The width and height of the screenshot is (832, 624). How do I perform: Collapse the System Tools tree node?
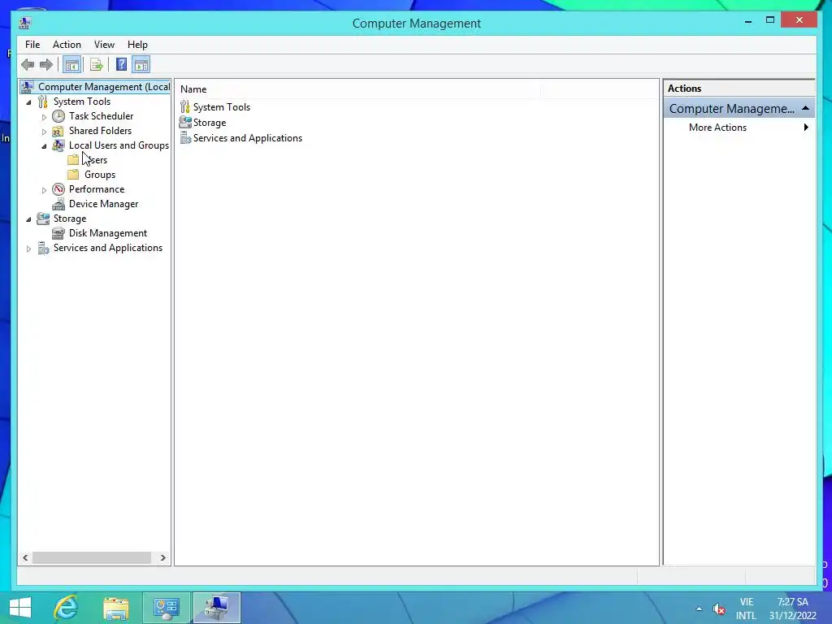(x=28, y=102)
